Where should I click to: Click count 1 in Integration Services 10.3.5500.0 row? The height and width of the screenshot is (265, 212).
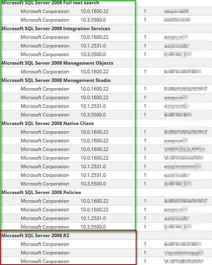[x=145, y=54]
